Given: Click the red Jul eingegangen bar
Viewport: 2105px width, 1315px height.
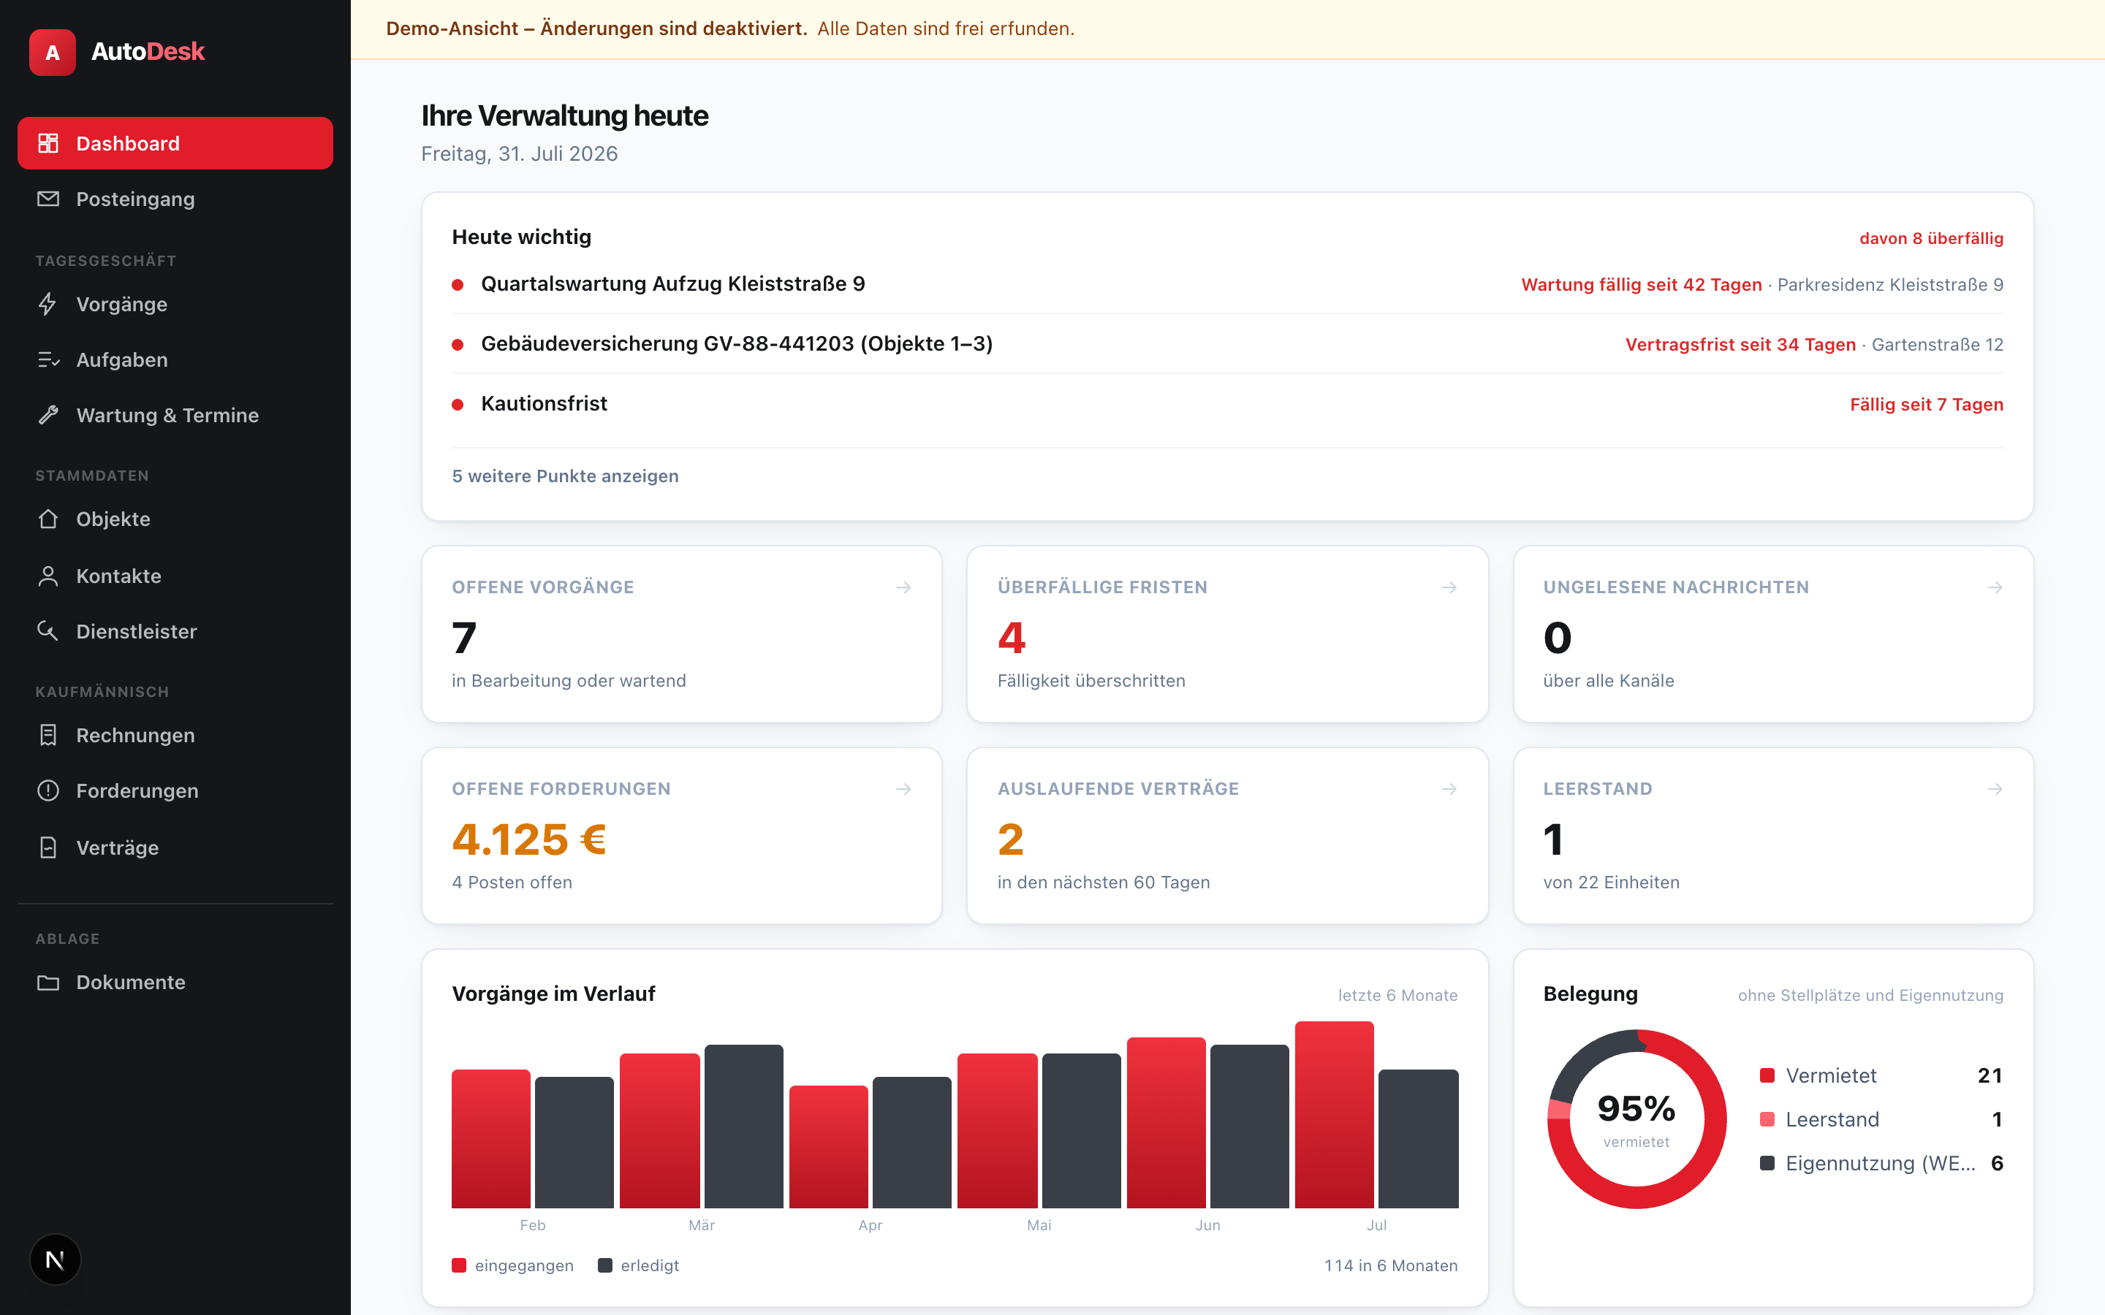Looking at the screenshot, I should coord(1335,1115).
